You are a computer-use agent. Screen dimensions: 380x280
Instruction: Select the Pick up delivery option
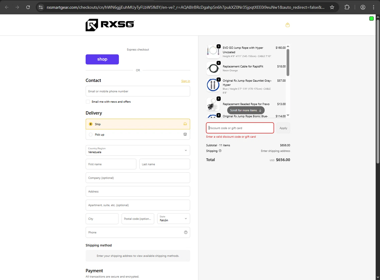(138, 135)
